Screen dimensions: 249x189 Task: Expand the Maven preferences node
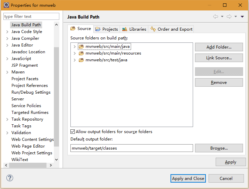(x=7, y=72)
